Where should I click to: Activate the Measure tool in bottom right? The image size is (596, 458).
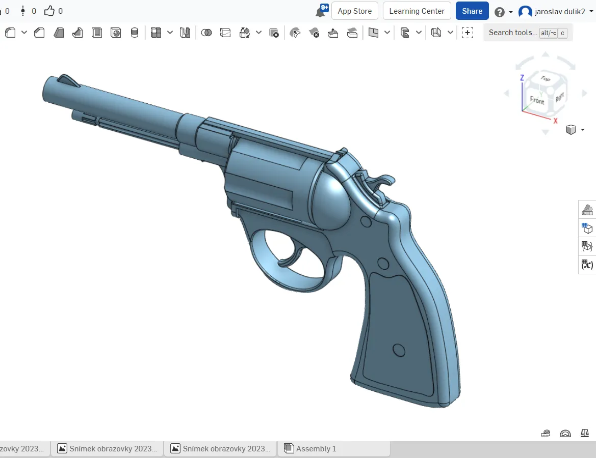click(546, 433)
